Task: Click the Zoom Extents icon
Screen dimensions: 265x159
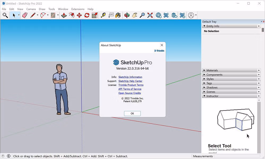Action: 150,15
